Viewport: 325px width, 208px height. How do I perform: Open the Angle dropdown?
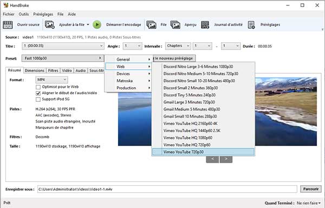(x=132, y=46)
